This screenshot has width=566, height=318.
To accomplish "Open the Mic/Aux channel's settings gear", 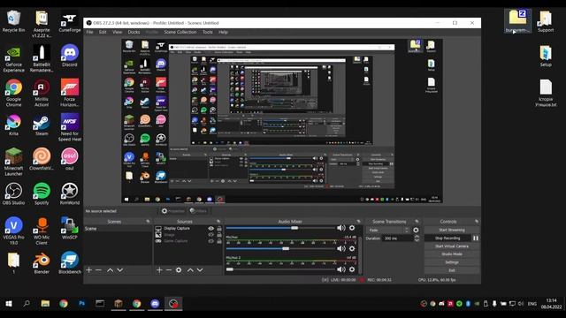I will point(352,248).
